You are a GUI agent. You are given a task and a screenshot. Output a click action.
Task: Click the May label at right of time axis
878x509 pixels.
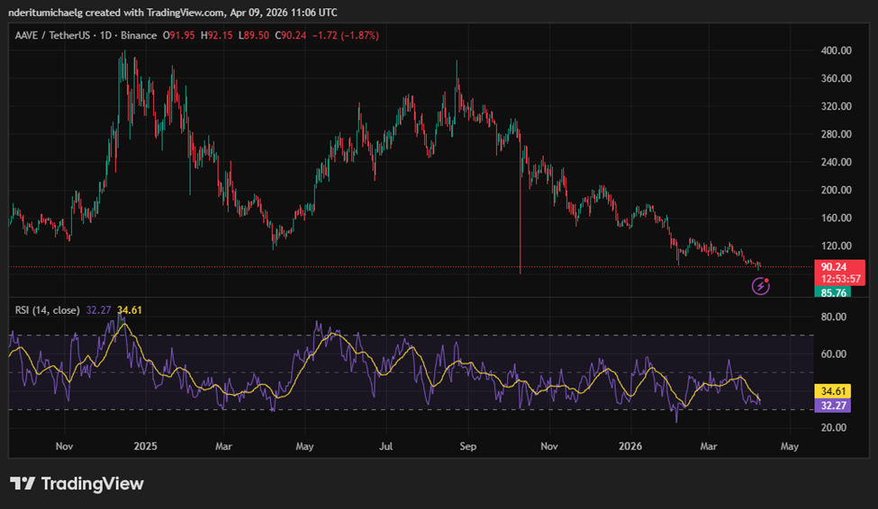point(789,445)
